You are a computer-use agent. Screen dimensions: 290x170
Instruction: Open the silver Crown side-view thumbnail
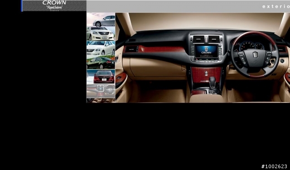(101, 19)
